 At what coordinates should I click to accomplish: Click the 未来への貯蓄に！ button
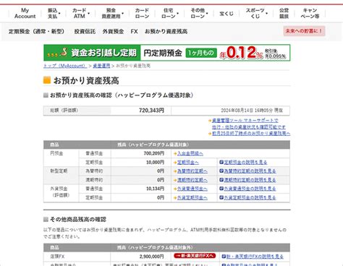[x=304, y=31]
